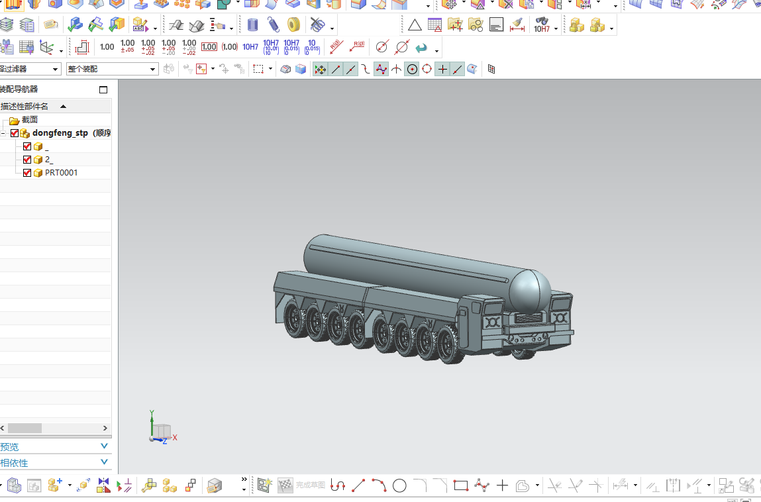The height and width of the screenshot is (502, 761).
Task: Select the 截面 folder in navigator
Action: click(x=29, y=120)
